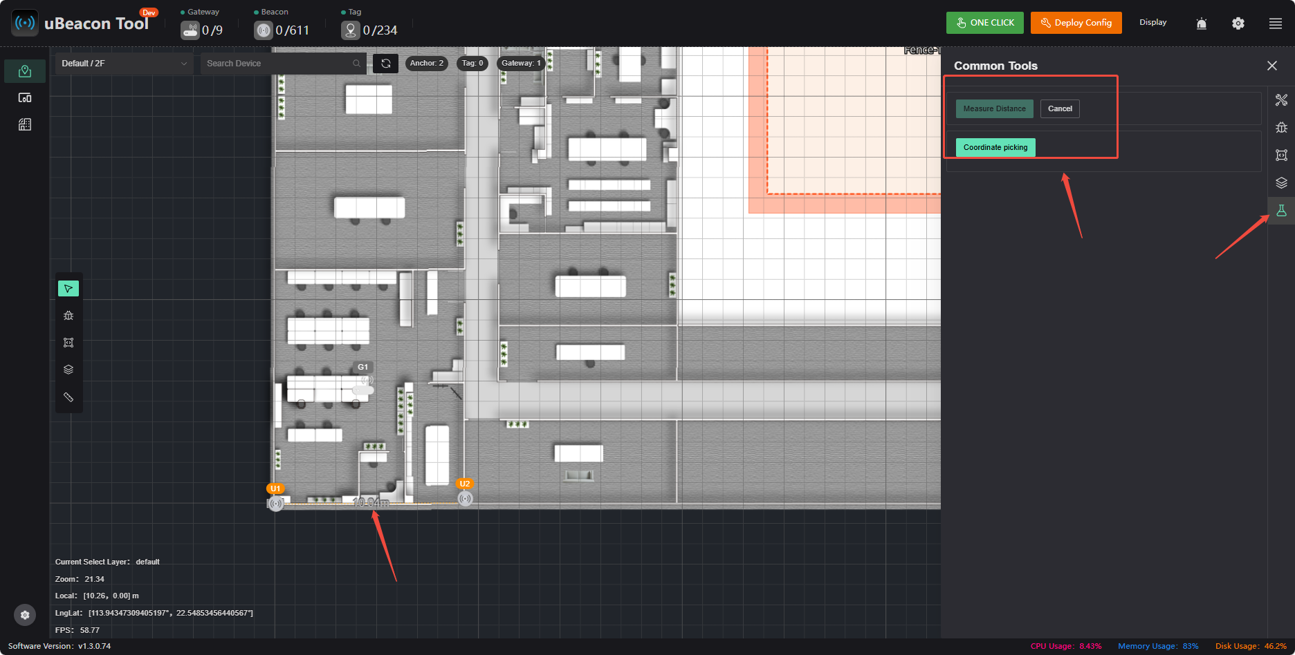Image resolution: width=1295 pixels, height=655 pixels.
Task: Open the tools wrench icon in right strip
Action: click(1282, 100)
